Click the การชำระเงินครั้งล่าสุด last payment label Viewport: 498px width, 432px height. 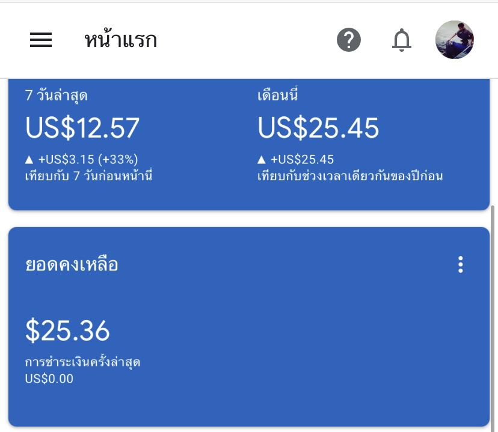tap(82, 362)
